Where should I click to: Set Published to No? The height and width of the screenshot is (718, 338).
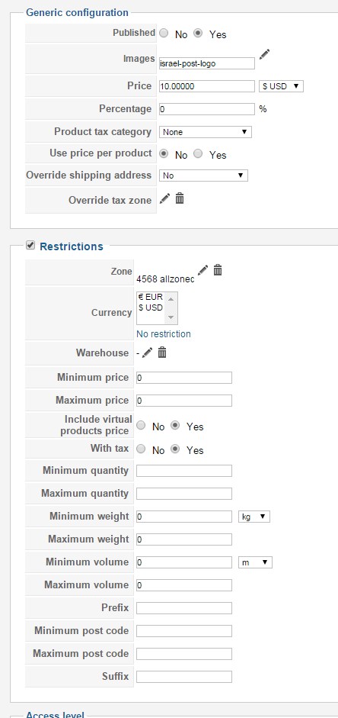click(x=164, y=34)
